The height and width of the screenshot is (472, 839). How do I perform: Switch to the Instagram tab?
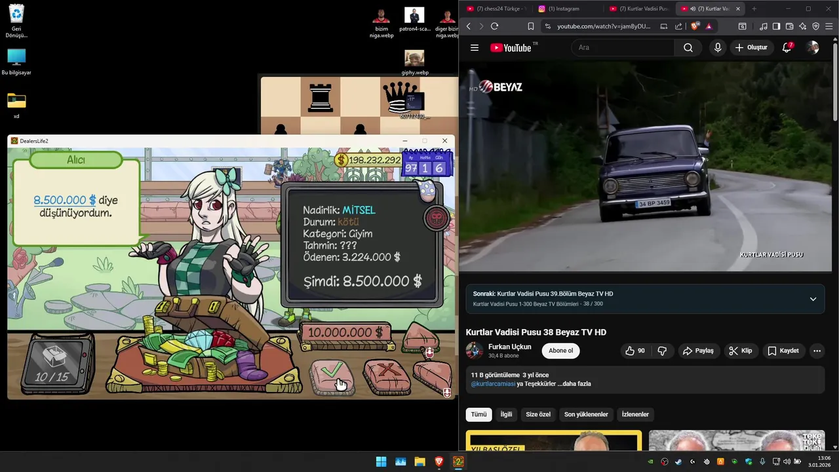click(x=566, y=9)
